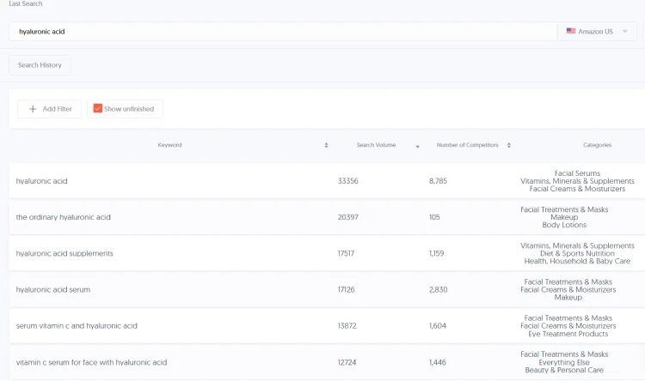Select 'hyaluronic acid supplements' keyword

[64, 253]
